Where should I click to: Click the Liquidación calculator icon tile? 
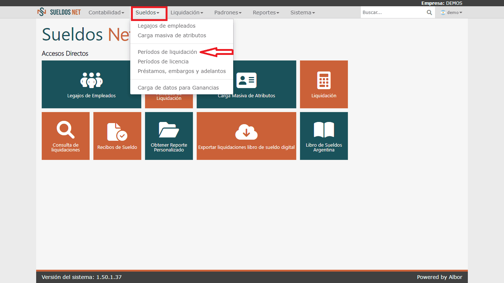tap(324, 80)
